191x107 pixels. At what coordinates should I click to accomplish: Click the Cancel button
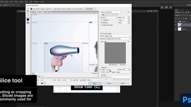109,84
